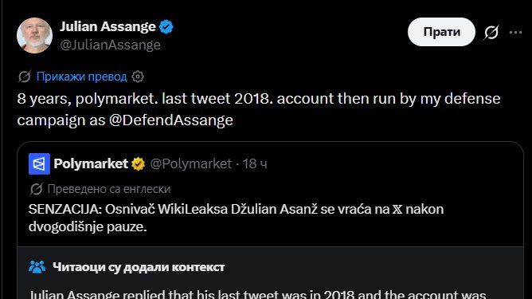The width and height of the screenshot is (532, 299).
Task: Open Julian Assange's profile avatar
Action: [x=34, y=35]
